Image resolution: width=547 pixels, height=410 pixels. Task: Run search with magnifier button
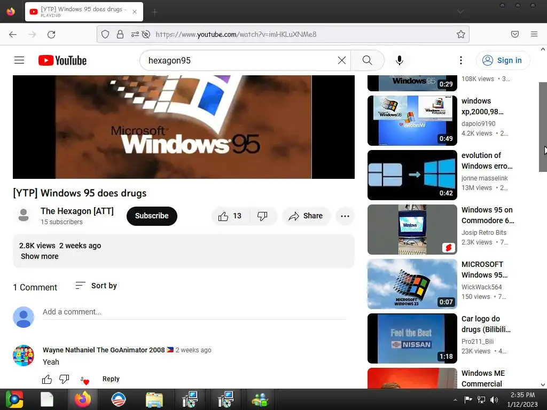[x=368, y=60]
